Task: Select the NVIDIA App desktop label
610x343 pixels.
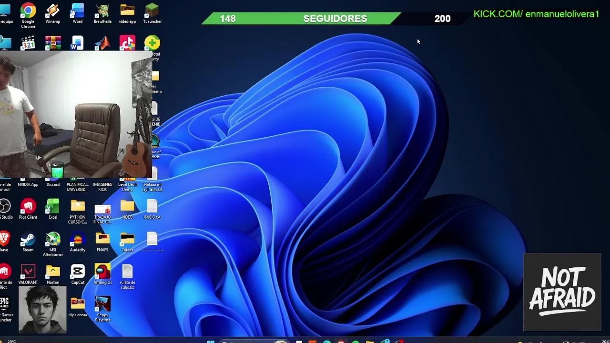Action: point(28,185)
